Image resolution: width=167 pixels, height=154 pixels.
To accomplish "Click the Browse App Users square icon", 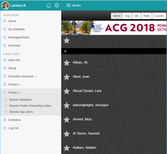I will pyautogui.click(x=6, y=112).
